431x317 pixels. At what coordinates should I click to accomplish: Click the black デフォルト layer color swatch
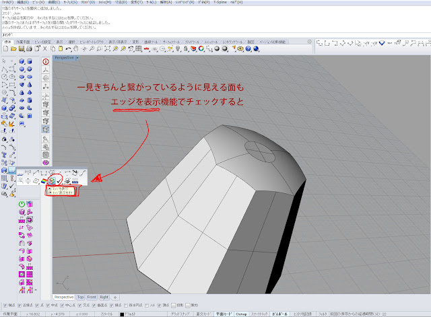point(122,314)
